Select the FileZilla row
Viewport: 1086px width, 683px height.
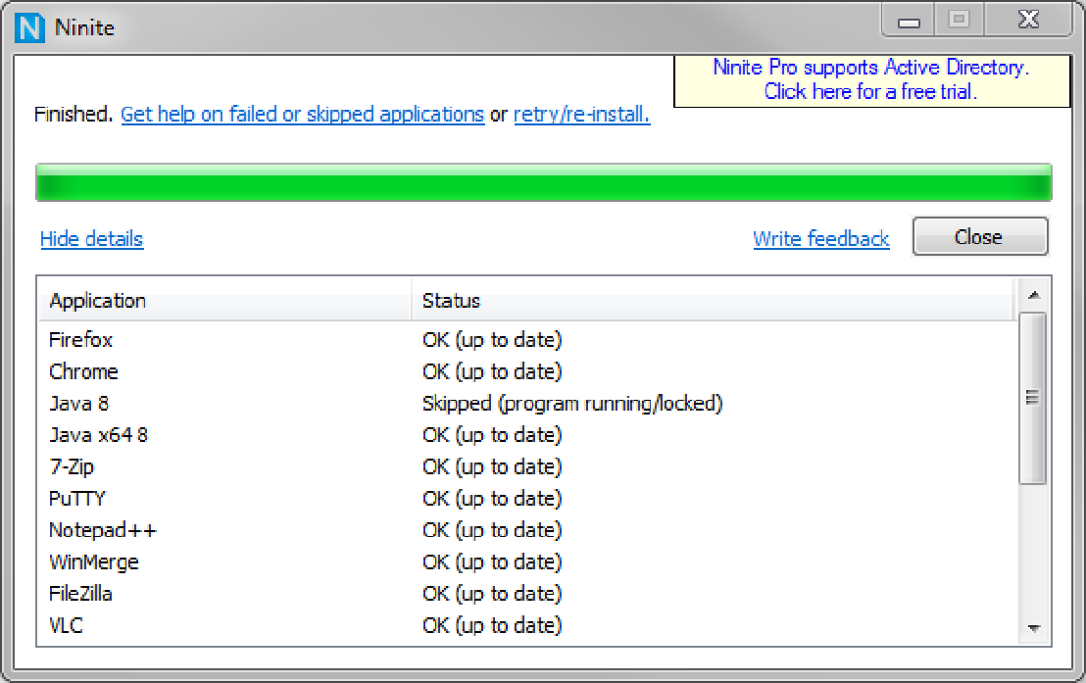(527, 594)
